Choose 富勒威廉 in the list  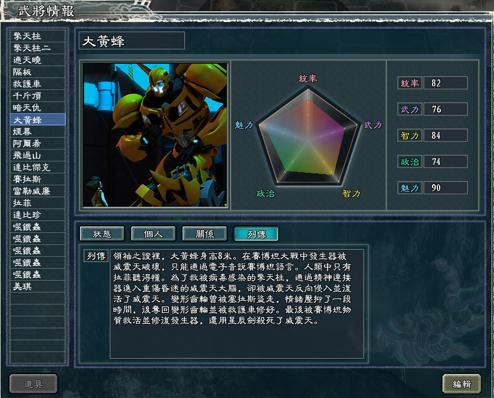(x=38, y=191)
